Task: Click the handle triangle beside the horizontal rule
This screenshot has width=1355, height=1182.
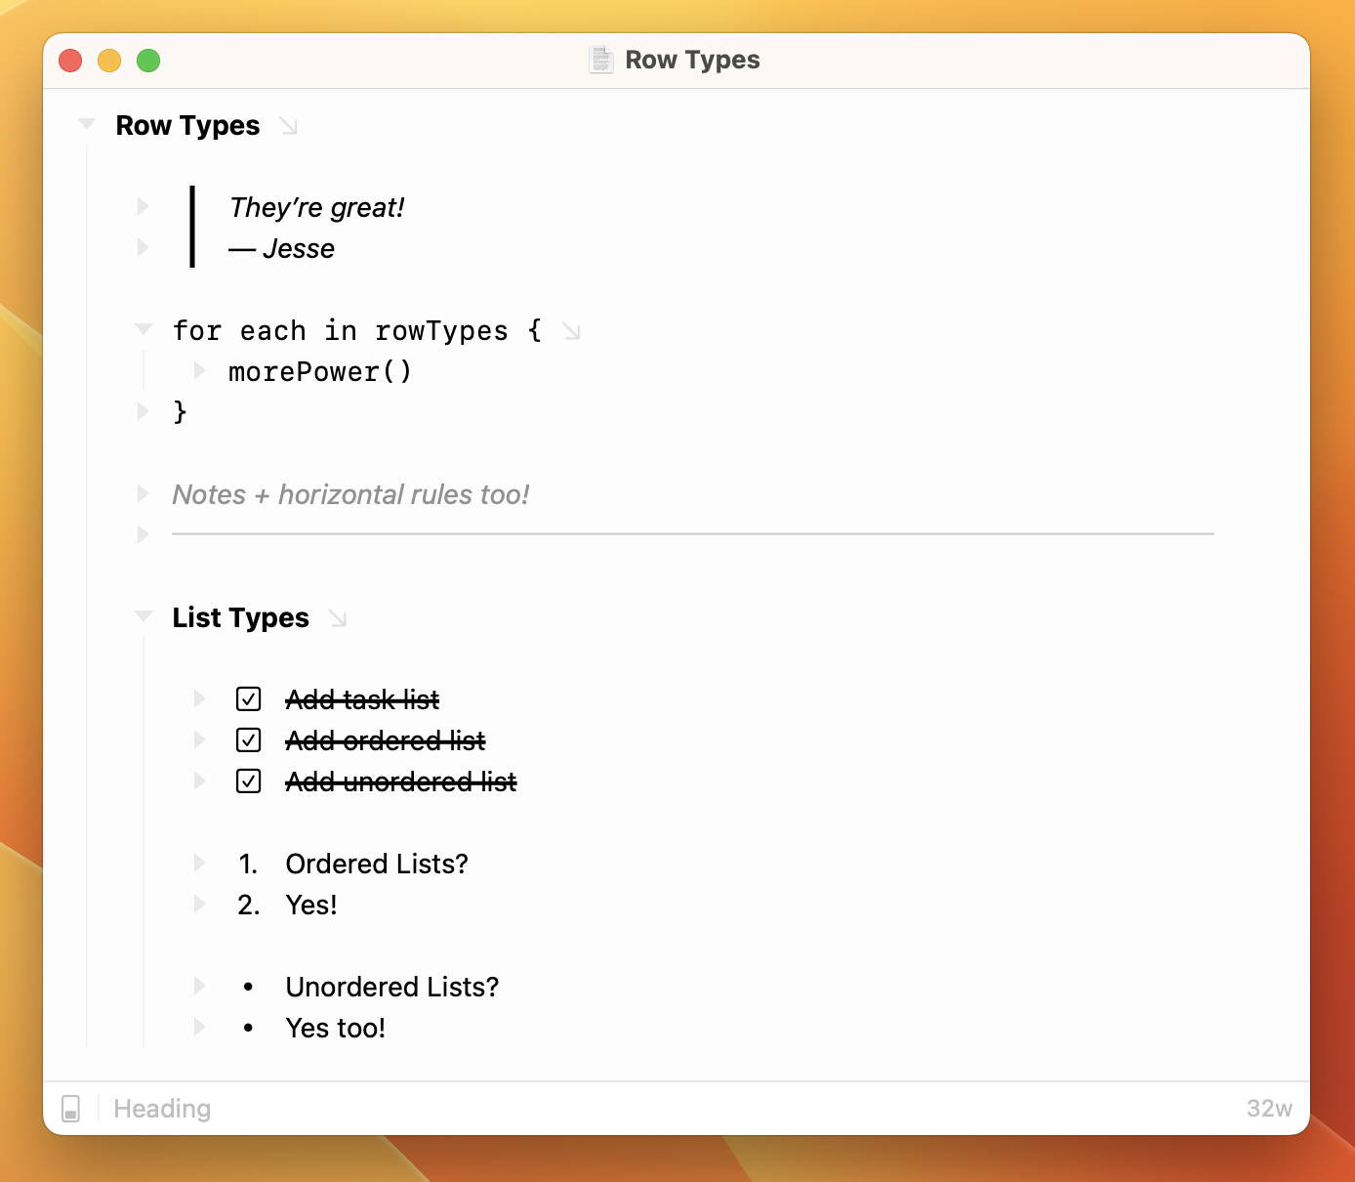Action: 144,534
